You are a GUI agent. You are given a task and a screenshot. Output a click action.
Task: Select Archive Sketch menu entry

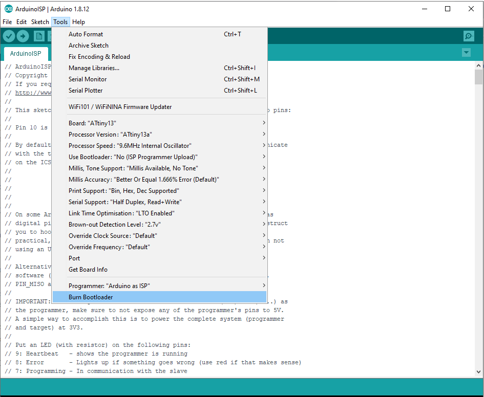tap(159, 46)
